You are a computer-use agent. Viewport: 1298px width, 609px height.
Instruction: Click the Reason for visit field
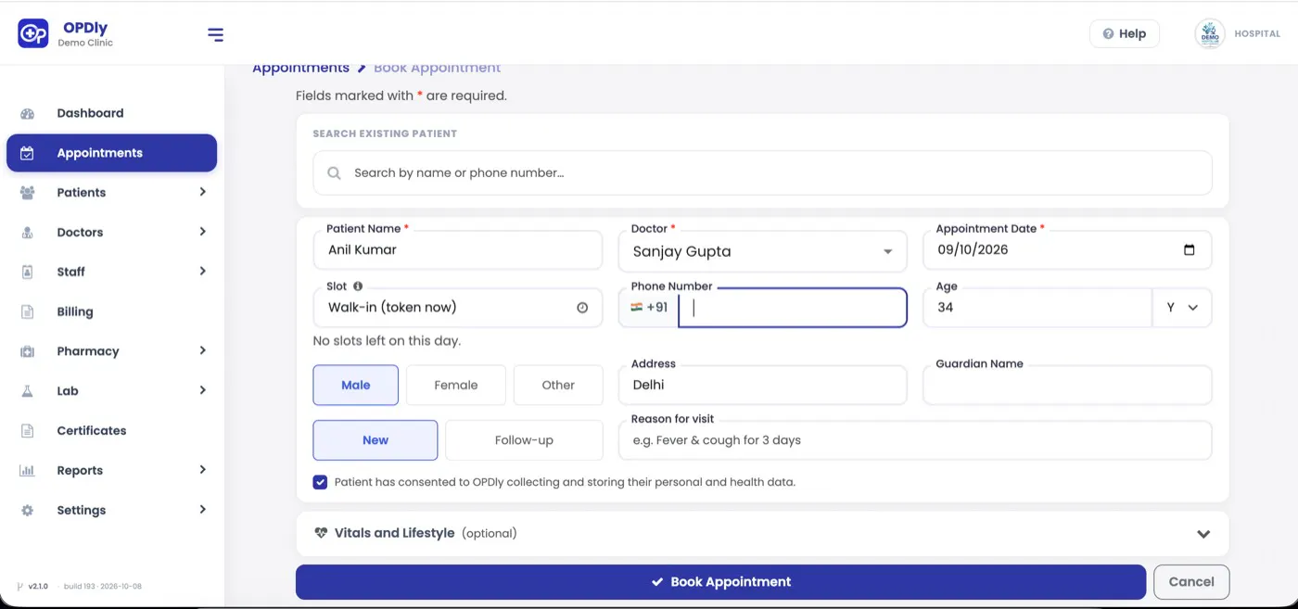pyautogui.click(x=915, y=440)
